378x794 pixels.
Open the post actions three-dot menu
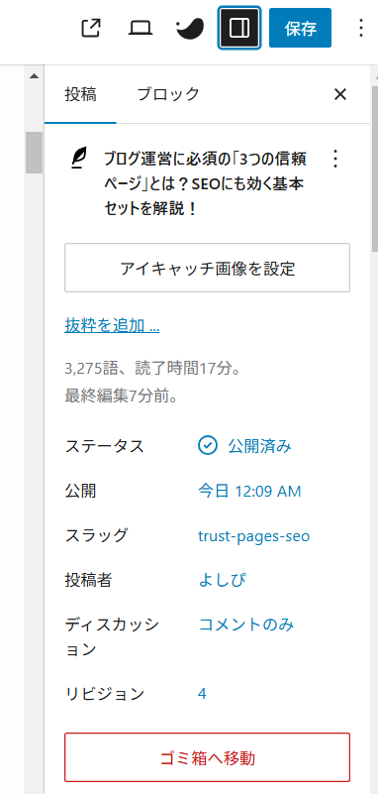click(335, 159)
